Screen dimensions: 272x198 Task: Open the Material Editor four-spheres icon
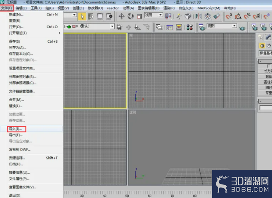coord(190,27)
